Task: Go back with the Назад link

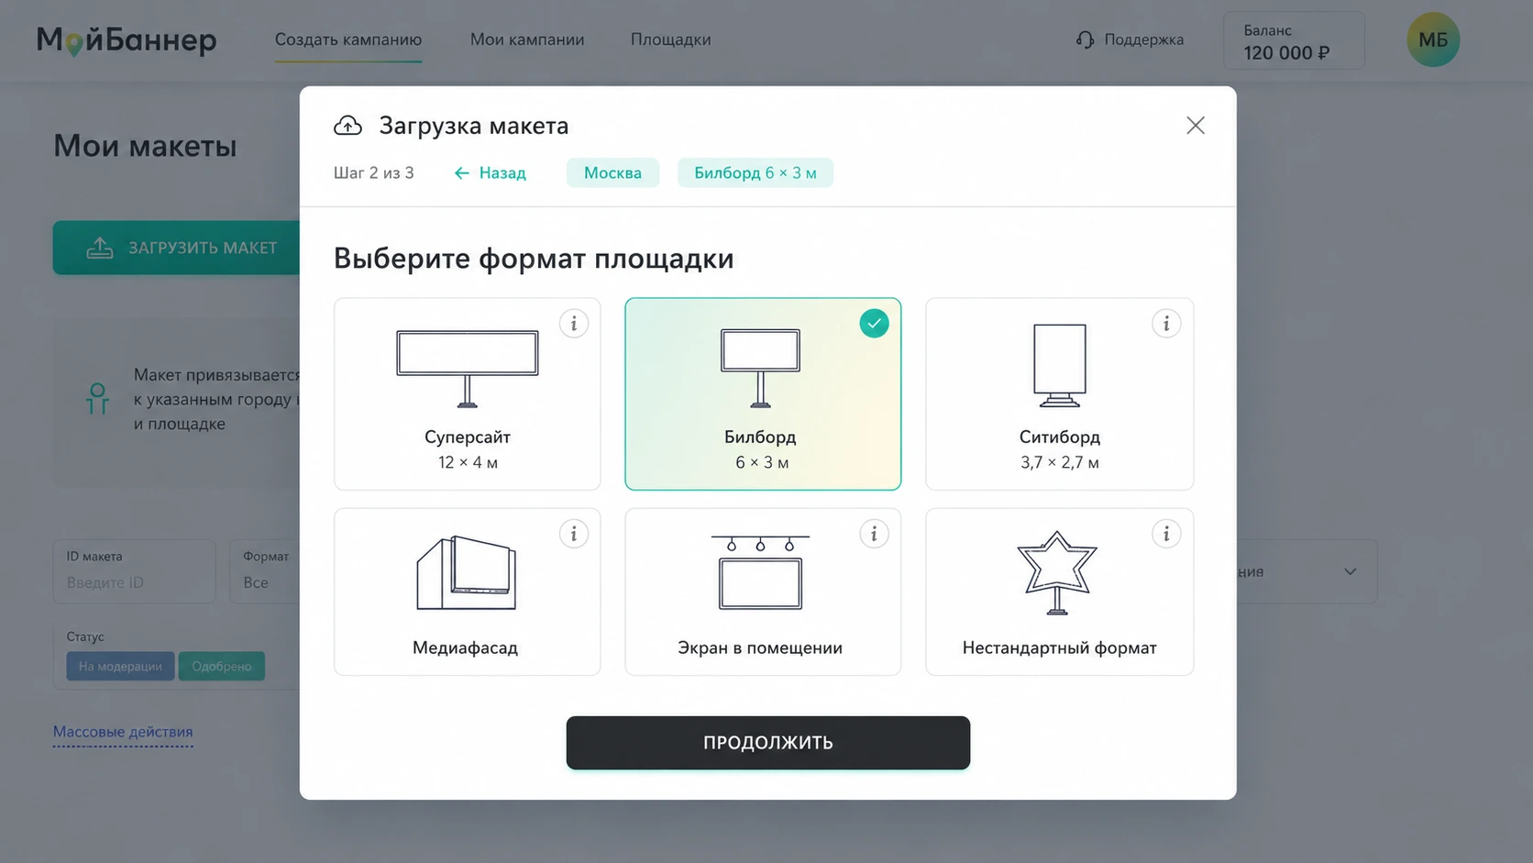Action: pyautogui.click(x=491, y=173)
